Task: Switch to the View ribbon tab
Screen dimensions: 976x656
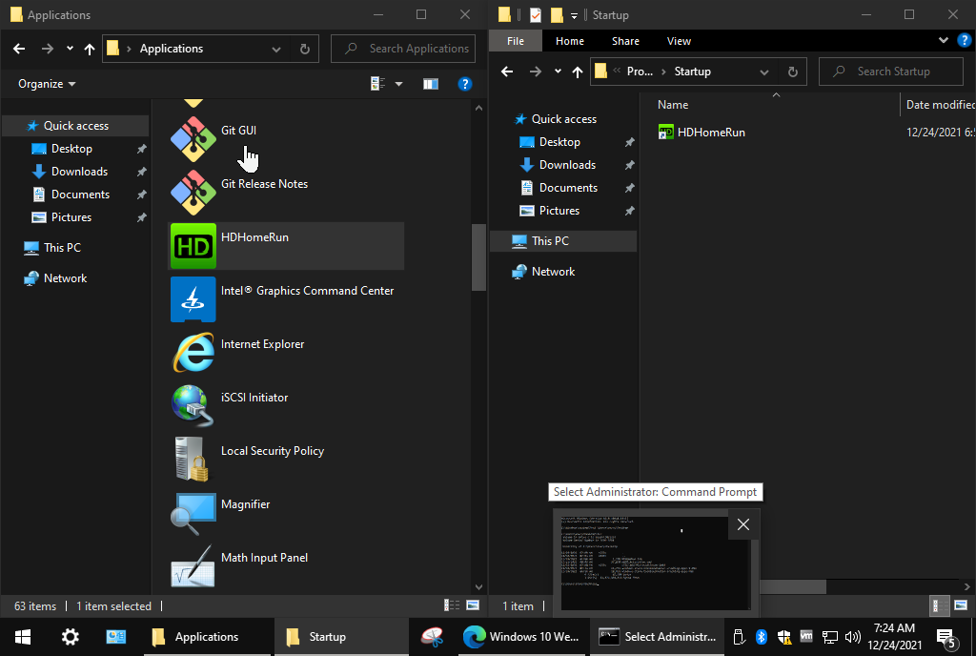Action: pos(679,41)
